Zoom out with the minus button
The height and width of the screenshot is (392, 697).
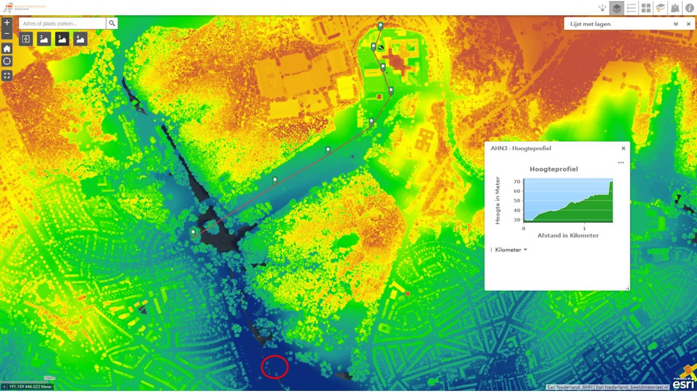7,33
